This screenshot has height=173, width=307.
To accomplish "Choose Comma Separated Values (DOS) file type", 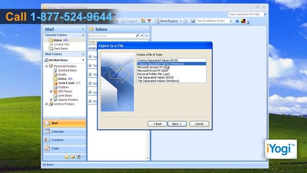I will tap(172, 61).
